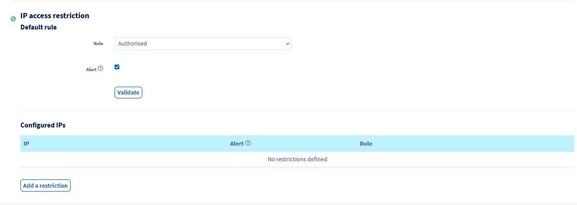
Task: Click the divider line above Configured IPs
Action: [297, 111]
